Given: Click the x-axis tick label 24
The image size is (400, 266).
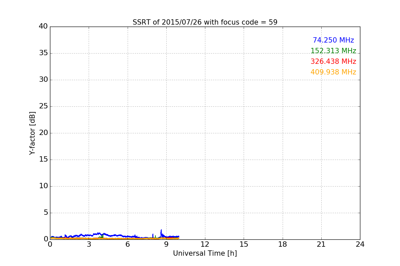Looking at the screenshot, I should pyautogui.click(x=360, y=244).
